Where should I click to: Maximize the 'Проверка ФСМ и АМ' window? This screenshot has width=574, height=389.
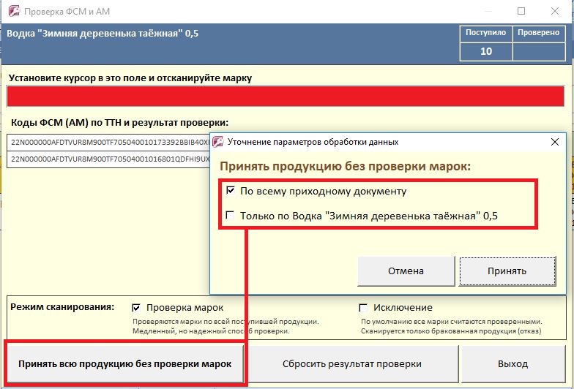point(521,12)
